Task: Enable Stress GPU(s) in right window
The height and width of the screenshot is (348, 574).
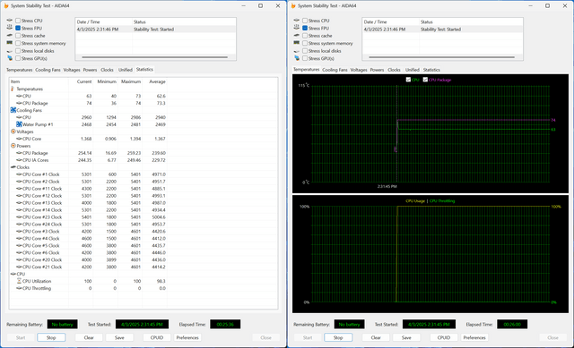Action: [305, 58]
